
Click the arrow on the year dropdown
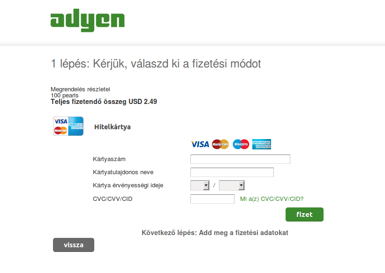(242, 185)
